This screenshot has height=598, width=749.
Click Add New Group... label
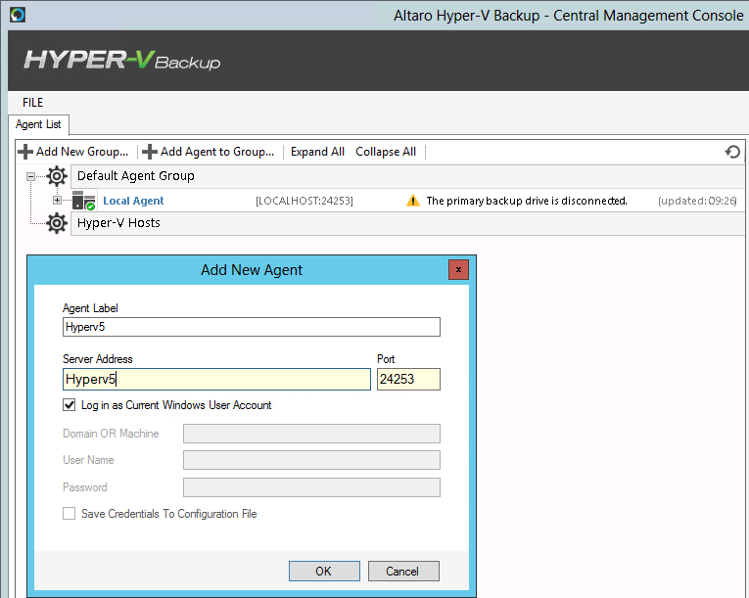pyautogui.click(x=82, y=152)
